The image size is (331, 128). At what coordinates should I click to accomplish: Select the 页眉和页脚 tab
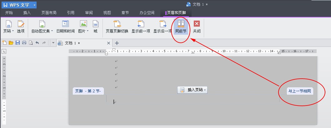pyautogui.click(x=176, y=13)
